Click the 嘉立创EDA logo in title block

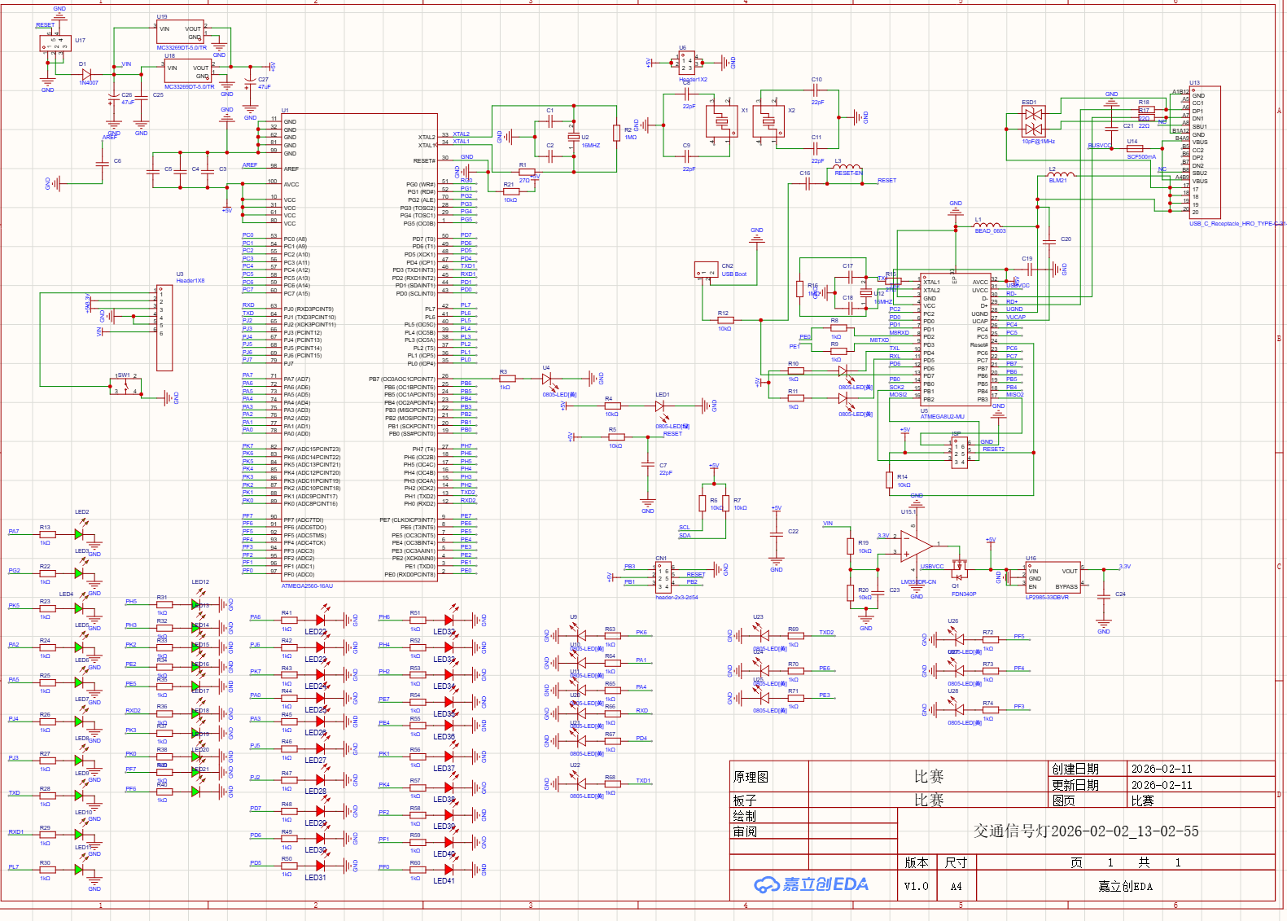[811, 884]
